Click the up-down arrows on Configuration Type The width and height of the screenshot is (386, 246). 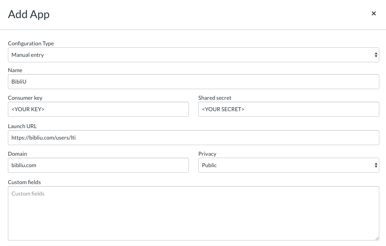(x=376, y=55)
